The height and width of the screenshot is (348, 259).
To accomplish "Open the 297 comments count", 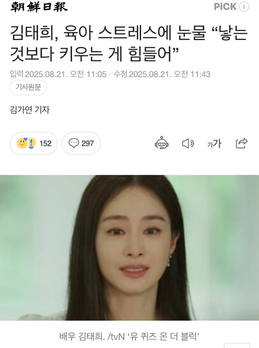I will pos(88,143).
